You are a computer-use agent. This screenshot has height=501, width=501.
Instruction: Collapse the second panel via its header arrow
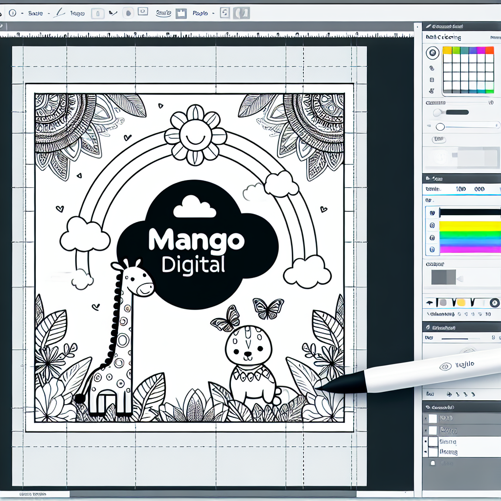point(428,179)
